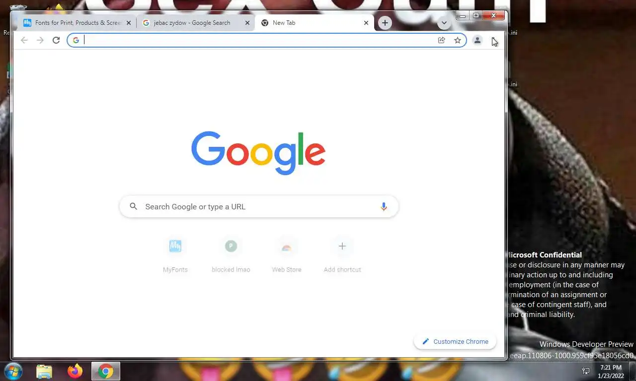Minimize the Chrome window

[463, 16]
